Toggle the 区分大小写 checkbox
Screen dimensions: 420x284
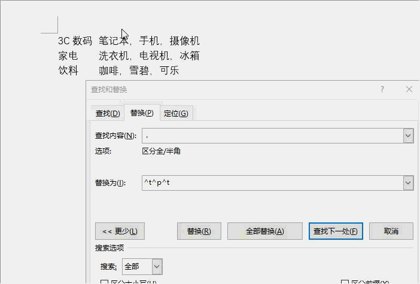tap(105, 282)
